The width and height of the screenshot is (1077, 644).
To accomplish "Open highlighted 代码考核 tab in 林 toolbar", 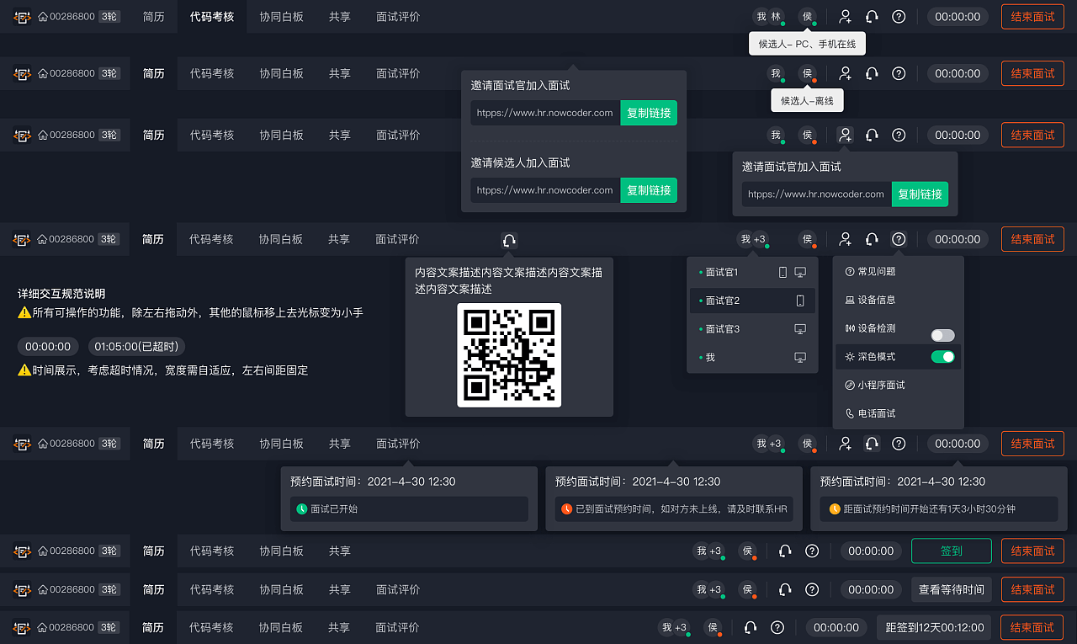I will 212,17.
